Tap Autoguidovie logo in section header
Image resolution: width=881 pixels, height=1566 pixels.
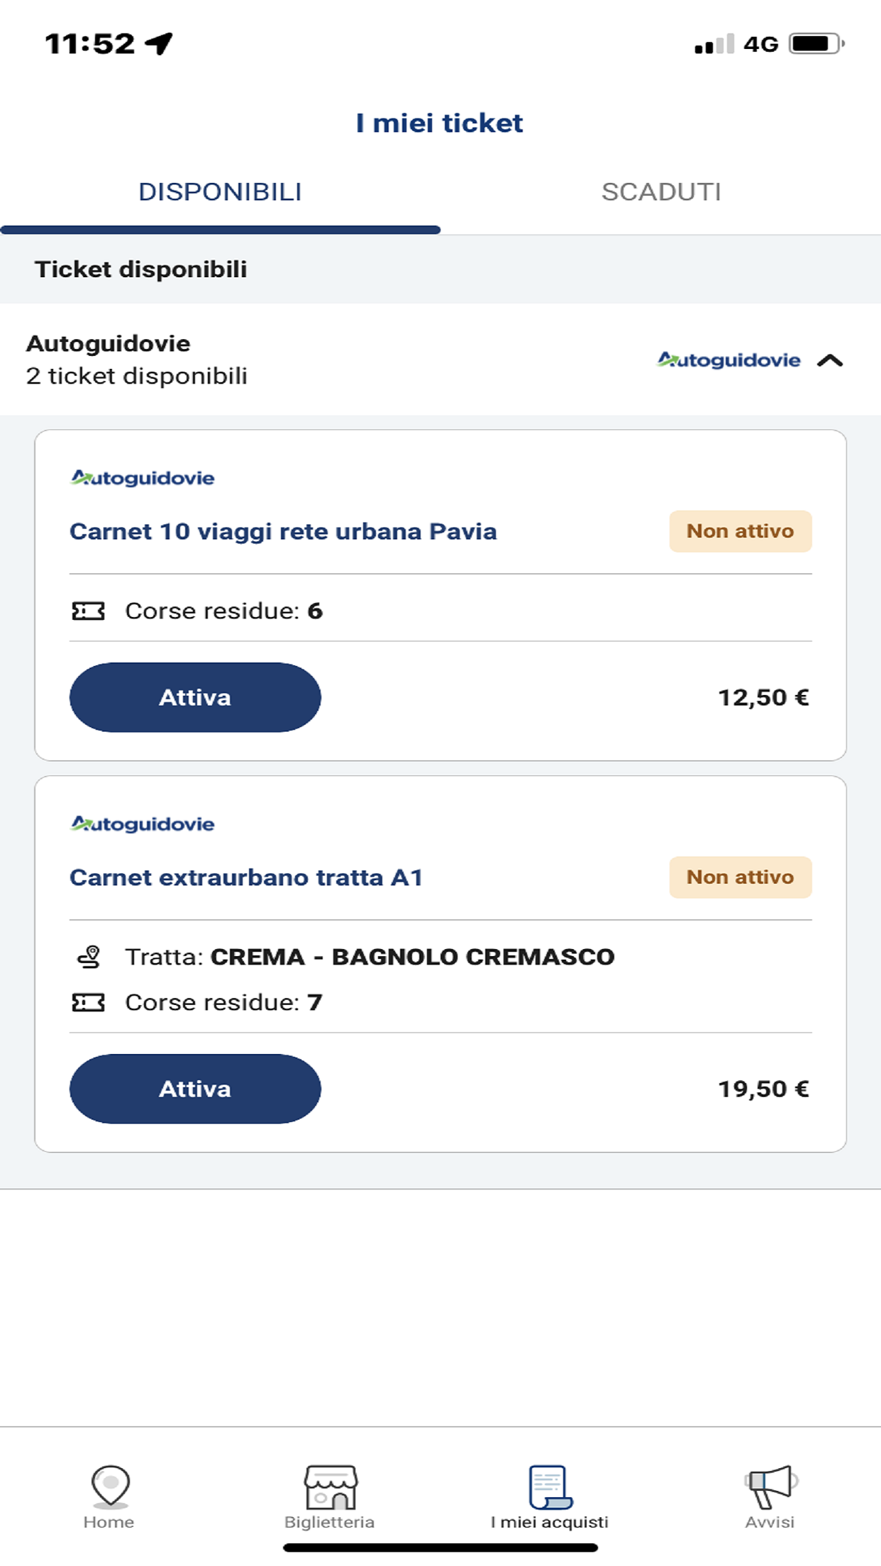pyautogui.click(x=728, y=360)
